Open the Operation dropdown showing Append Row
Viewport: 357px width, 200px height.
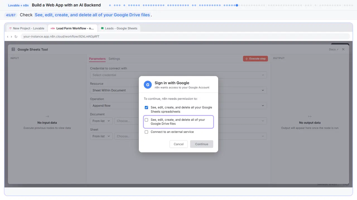click(x=178, y=106)
